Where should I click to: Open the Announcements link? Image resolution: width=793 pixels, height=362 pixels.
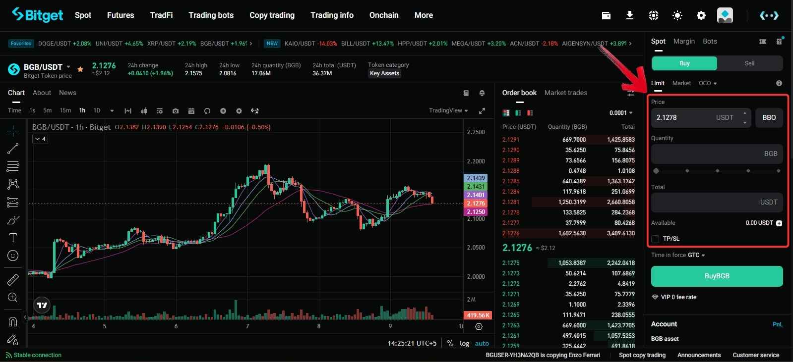coord(699,355)
